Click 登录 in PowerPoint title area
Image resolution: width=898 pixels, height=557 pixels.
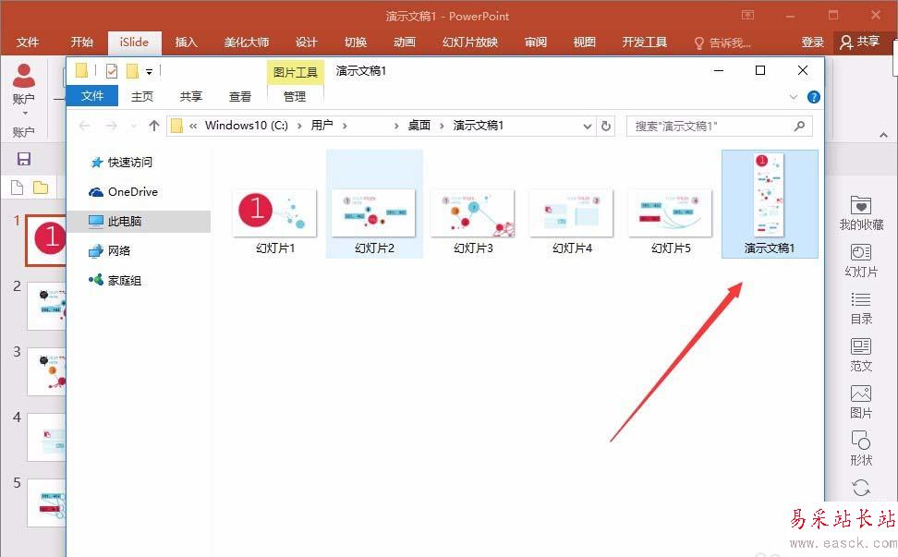812,42
